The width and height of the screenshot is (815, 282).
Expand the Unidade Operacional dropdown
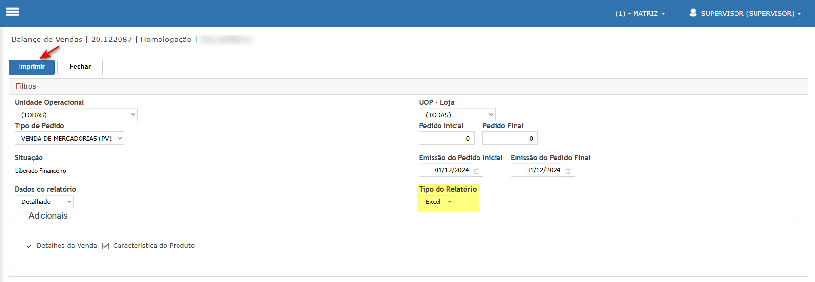[76, 115]
